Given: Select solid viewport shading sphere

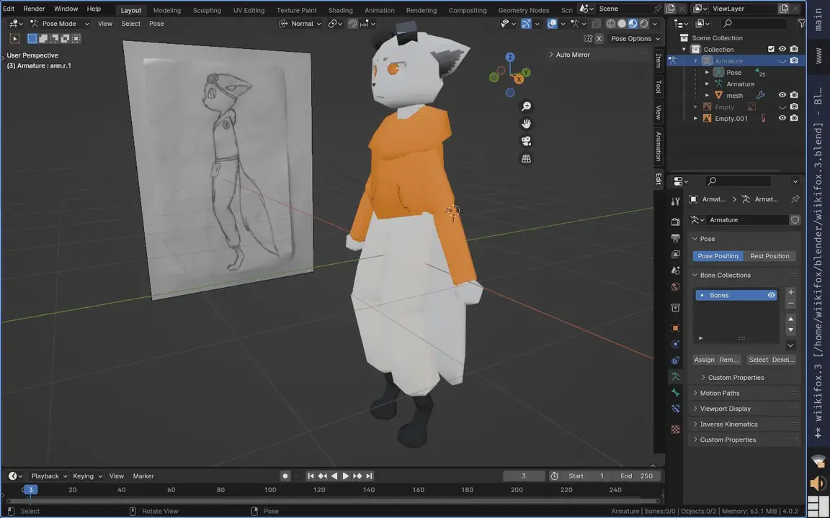Looking at the screenshot, I should click(x=622, y=24).
